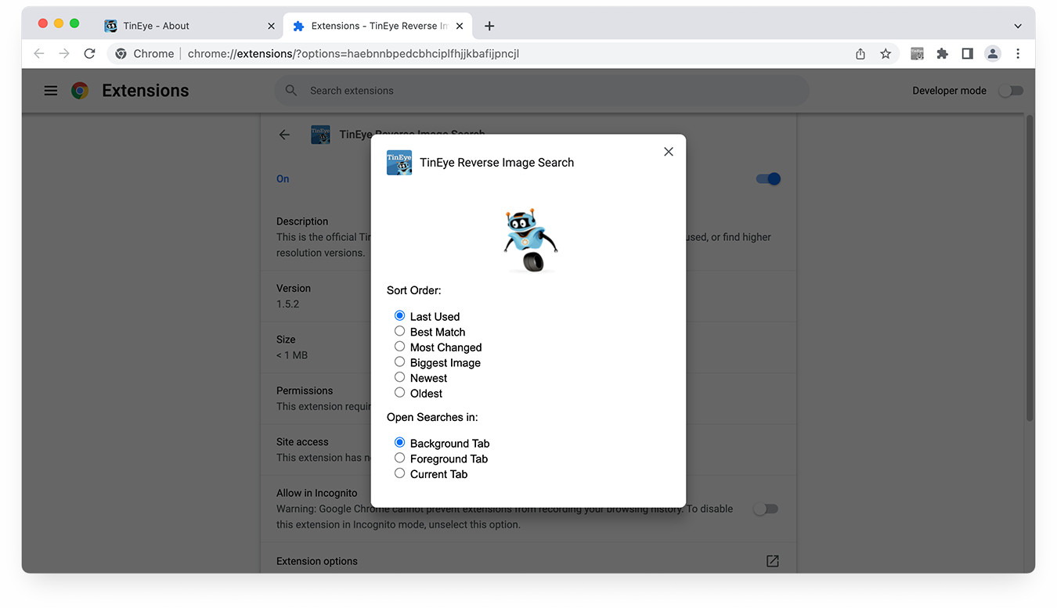The image size is (1057, 608).
Task: Toggle Developer mode switch
Action: pos(1011,91)
